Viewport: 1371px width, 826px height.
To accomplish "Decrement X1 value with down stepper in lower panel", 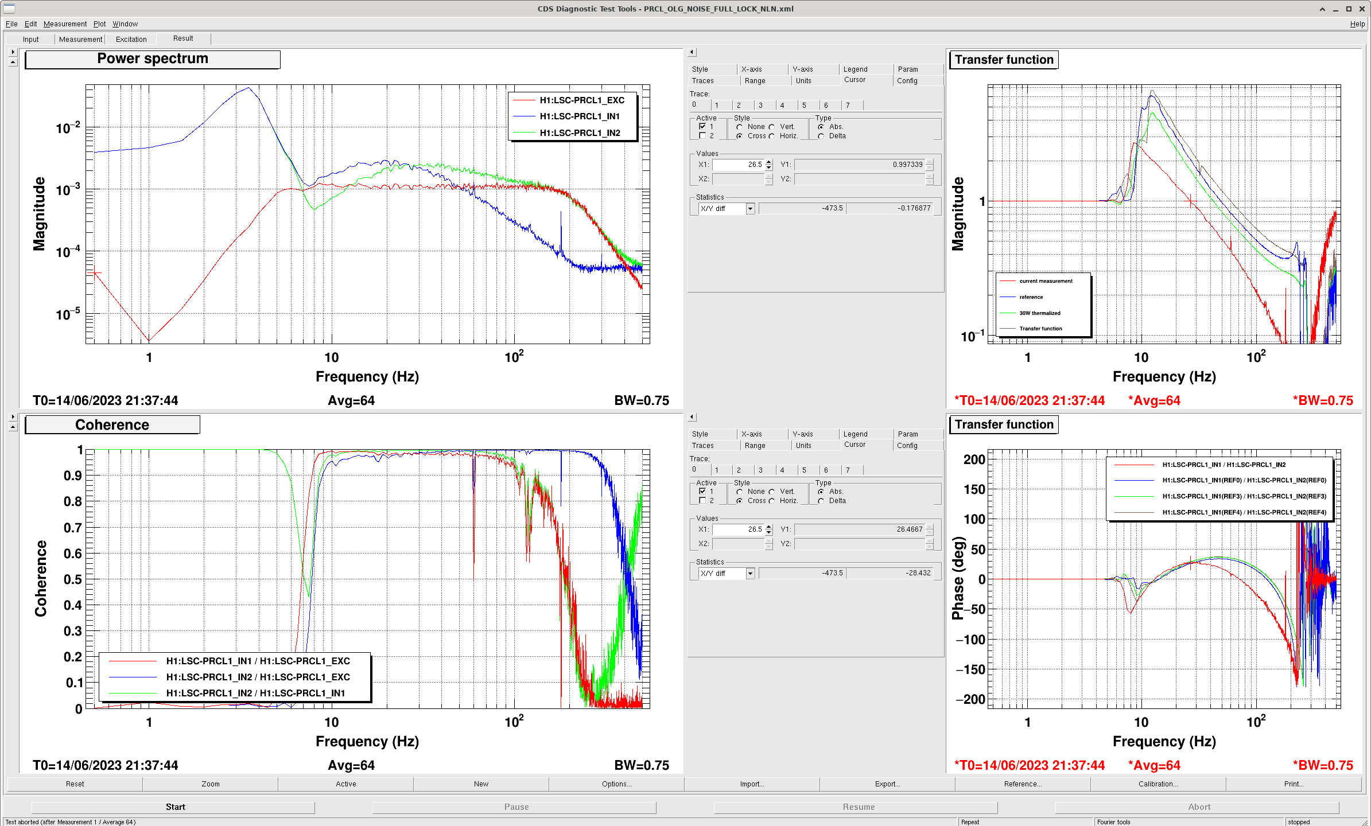I will (769, 532).
